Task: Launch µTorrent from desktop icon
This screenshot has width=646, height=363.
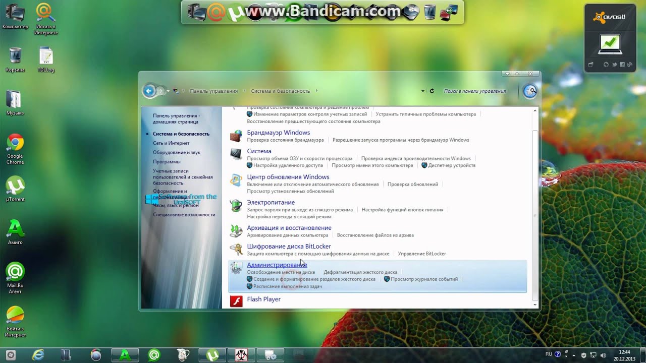Action: tap(15, 189)
